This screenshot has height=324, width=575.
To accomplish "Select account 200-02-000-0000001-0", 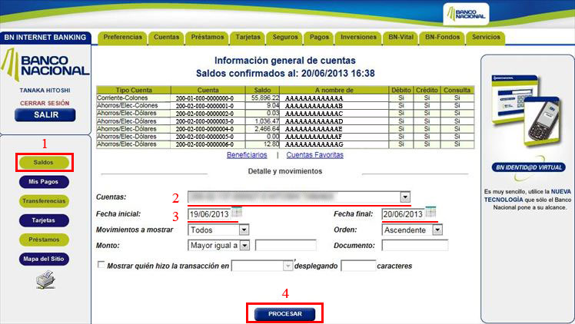I will pos(204,106).
